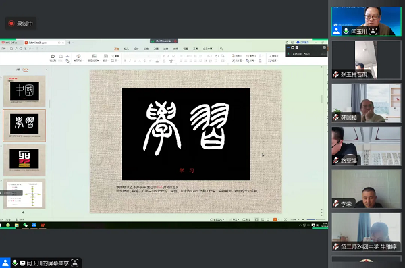Open the 图片 picture dropdown
The height and width of the screenshot is (268, 405).
point(251,56)
